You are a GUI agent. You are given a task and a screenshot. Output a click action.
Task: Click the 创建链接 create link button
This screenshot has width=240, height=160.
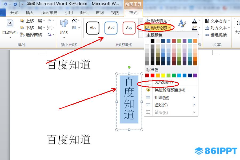point(216,35)
